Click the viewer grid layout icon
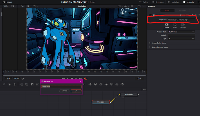The height and width of the screenshot is (116, 200). click(x=132, y=6)
